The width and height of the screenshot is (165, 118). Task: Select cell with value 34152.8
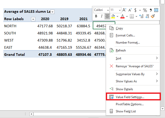[84, 40]
